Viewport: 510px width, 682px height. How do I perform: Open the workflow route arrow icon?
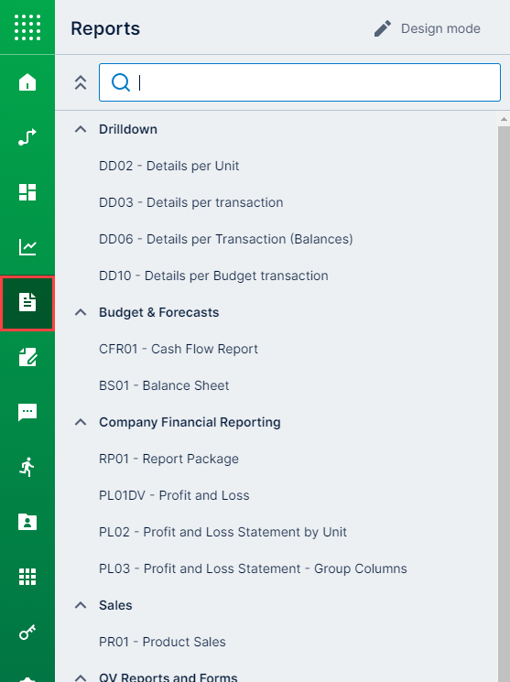tap(27, 137)
